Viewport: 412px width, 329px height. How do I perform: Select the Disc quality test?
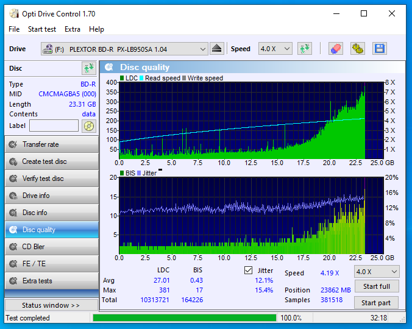(52, 230)
